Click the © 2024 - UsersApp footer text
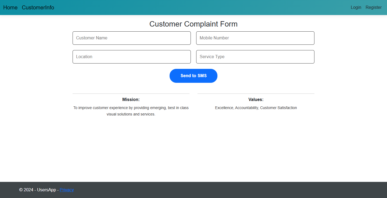387x198 pixels. pyautogui.click(x=37, y=190)
